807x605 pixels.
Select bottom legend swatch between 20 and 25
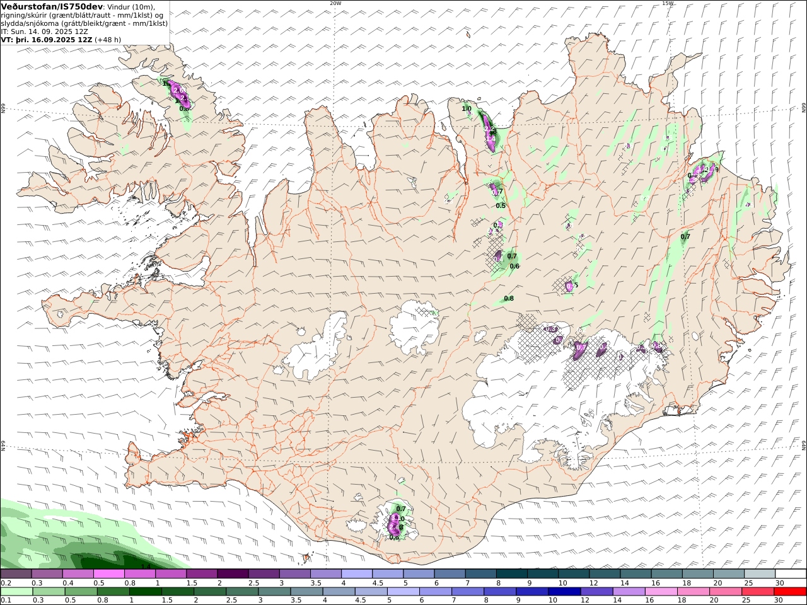pos(725,592)
